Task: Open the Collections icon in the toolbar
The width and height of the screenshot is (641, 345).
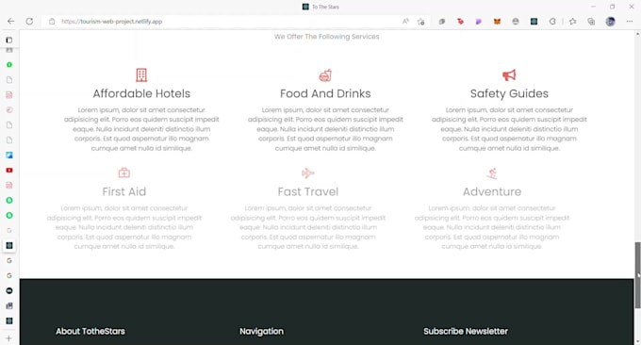Action: [x=591, y=22]
